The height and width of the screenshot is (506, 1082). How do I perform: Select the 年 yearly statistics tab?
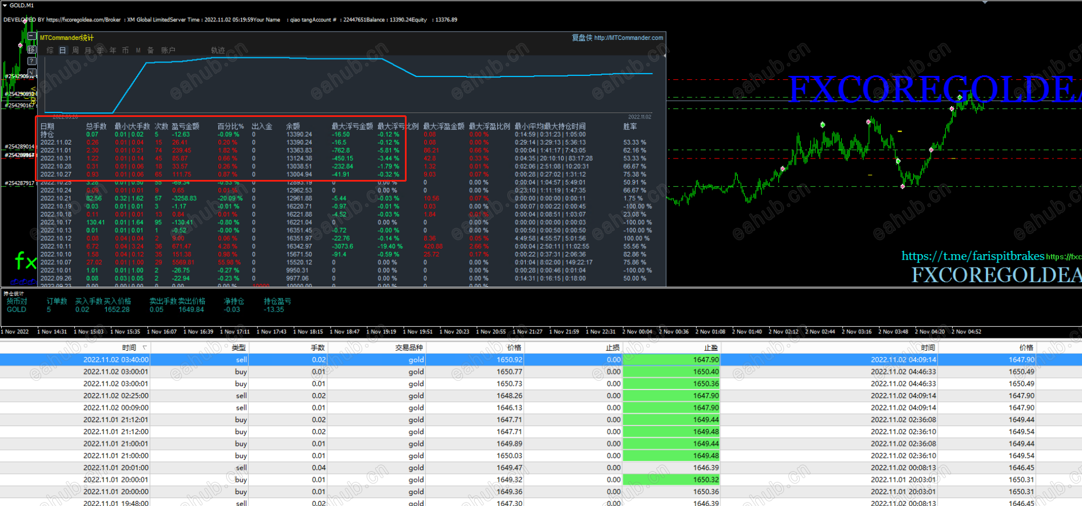click(x=113, y=51)
